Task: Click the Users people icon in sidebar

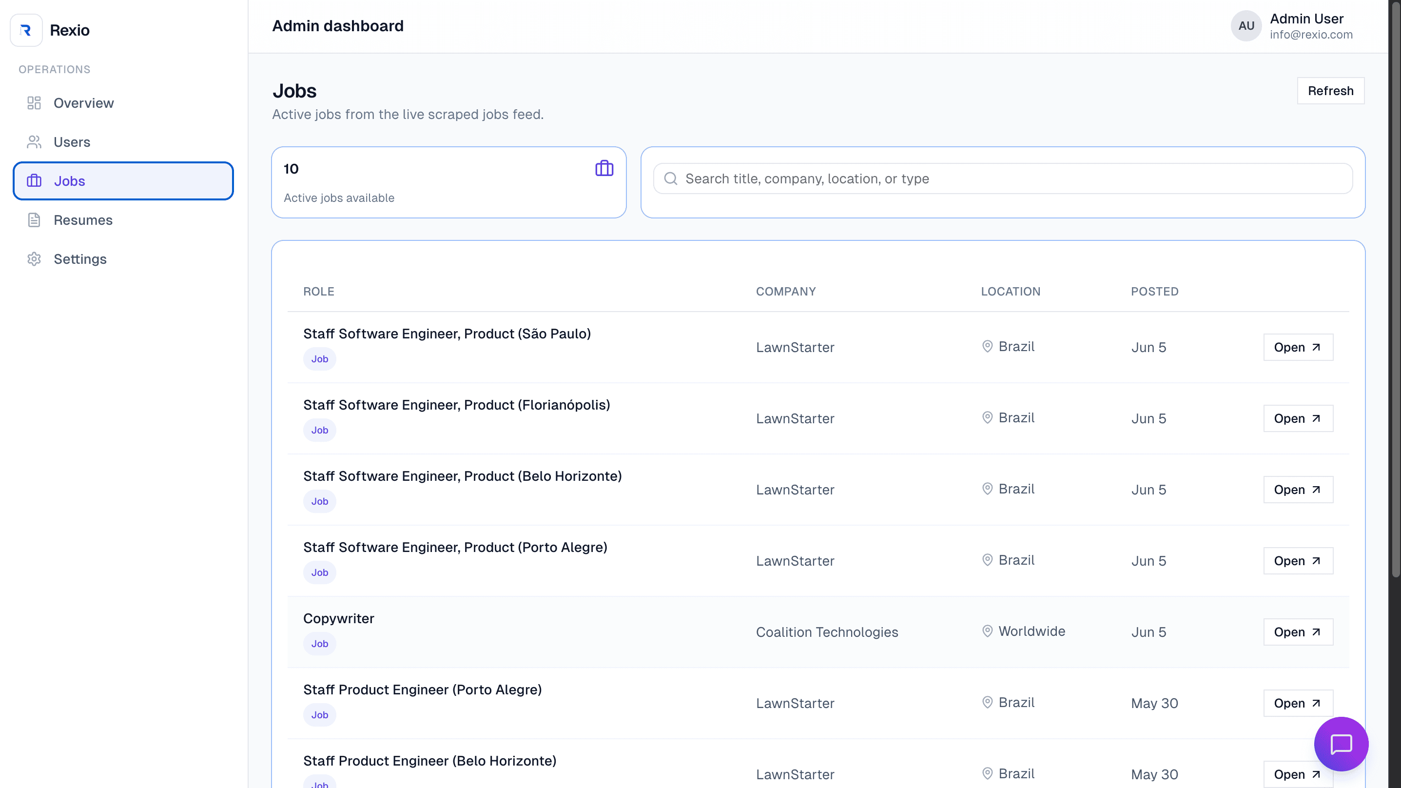Action: coord(34,142)
